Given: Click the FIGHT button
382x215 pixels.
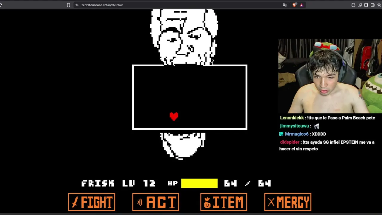Looking at the screenshot, I should coord(92,202).
